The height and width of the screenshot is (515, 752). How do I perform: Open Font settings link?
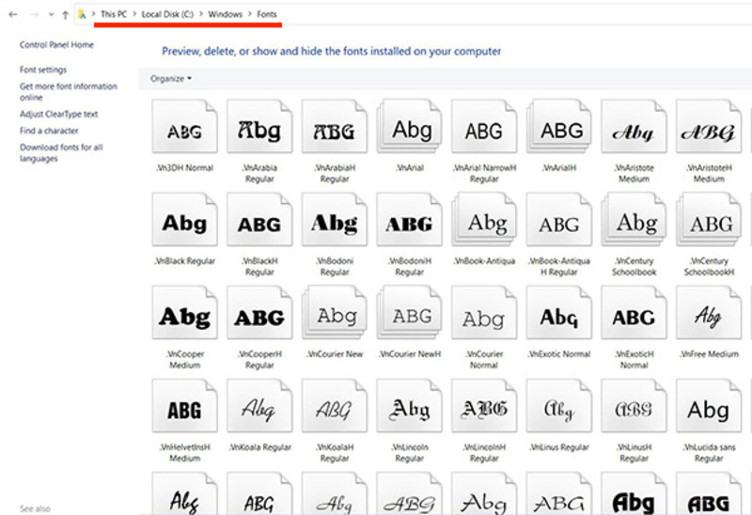pyautogui.click(x=43, y=70)
